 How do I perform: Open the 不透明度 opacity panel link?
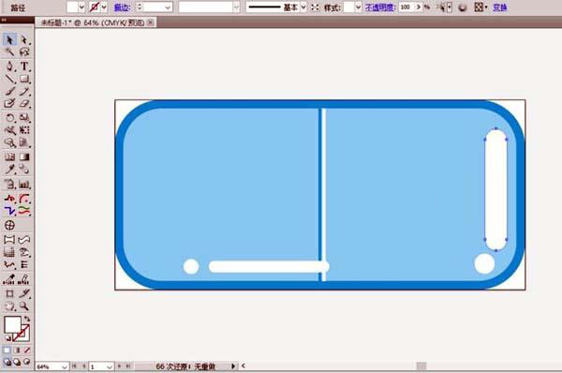[x=380, y=7]
